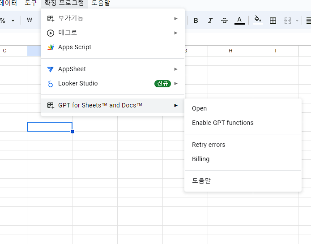Select GPT for Sheets and Docs entry

(113, 105)
